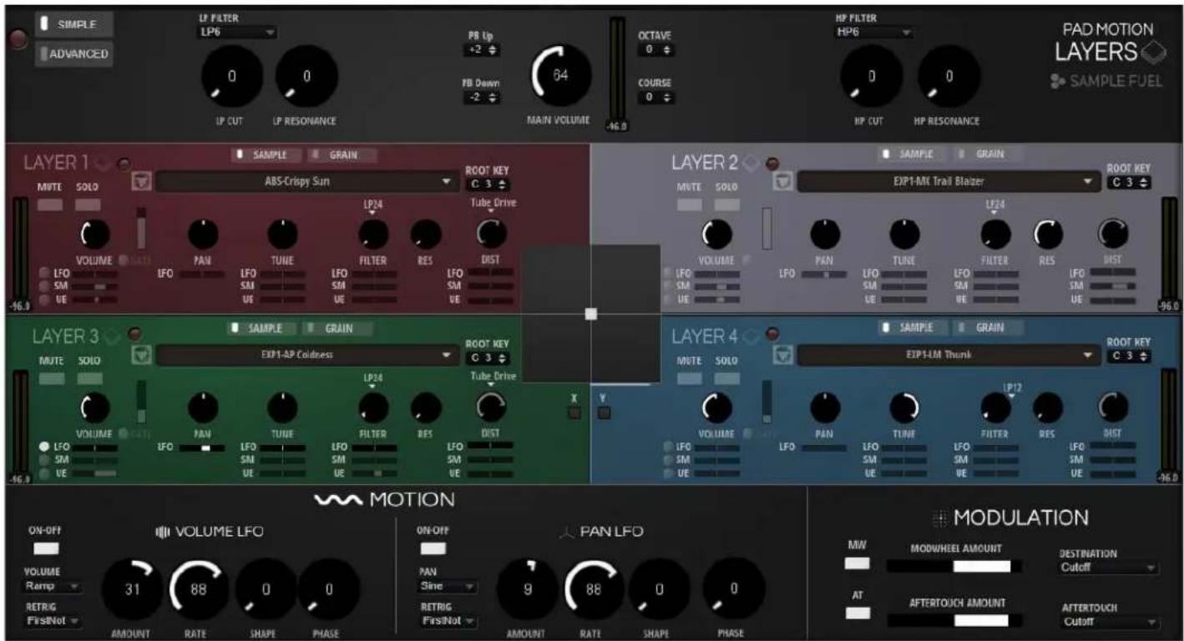This screenshot has height=641, width=1184.
Task: Open the Layer 3 preset browser arrow icon
Action: [x=141, y=355]
